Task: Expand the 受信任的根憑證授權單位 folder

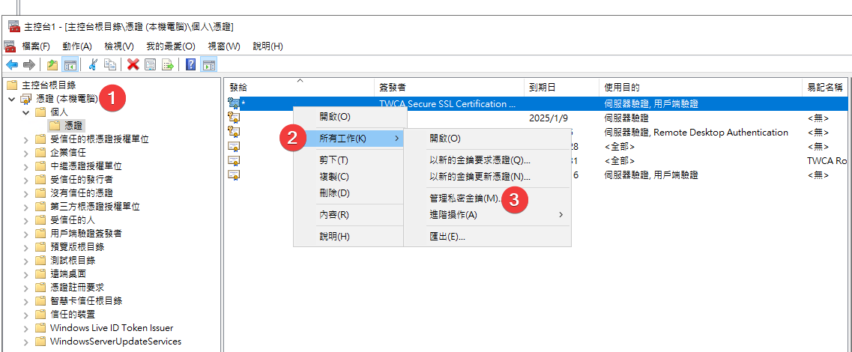Action: click(x=25, y=139)
